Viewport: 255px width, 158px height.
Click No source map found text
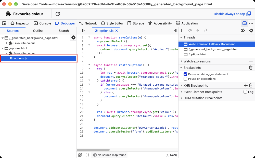(112, 155)
